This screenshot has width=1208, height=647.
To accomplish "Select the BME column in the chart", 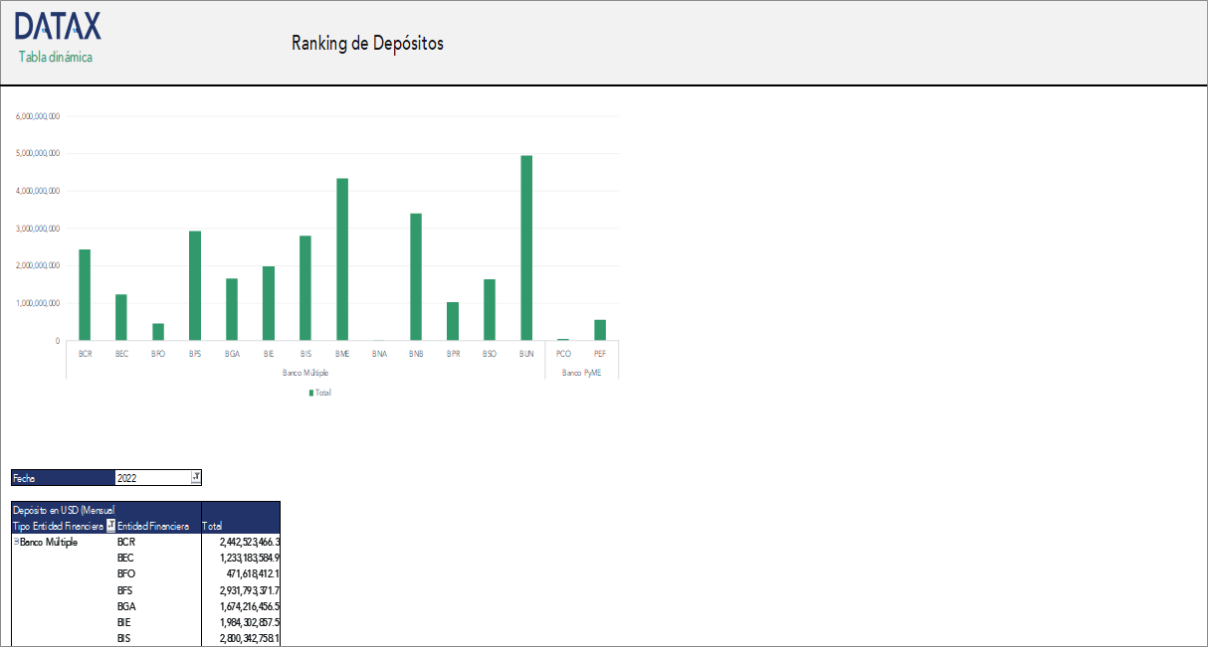I will (343, 258).
